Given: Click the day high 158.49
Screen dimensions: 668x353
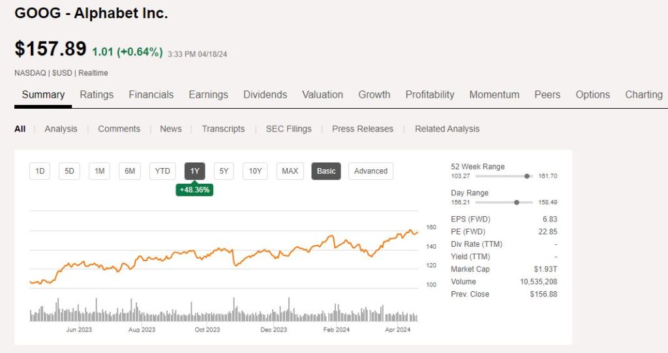Looking at the screenshot, I should 548,203.
